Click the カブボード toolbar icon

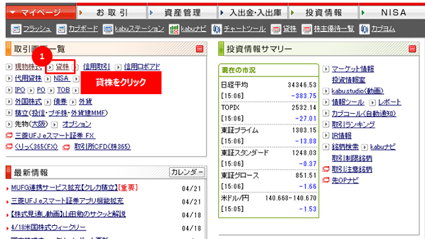(61, 29)
